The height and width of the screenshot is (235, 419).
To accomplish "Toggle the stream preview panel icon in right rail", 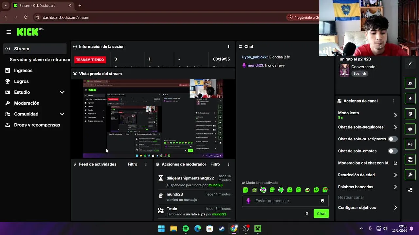I will [410, 83].
